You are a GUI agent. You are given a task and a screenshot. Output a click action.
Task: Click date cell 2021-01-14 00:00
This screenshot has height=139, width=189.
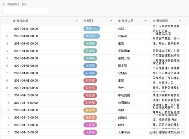26,125
